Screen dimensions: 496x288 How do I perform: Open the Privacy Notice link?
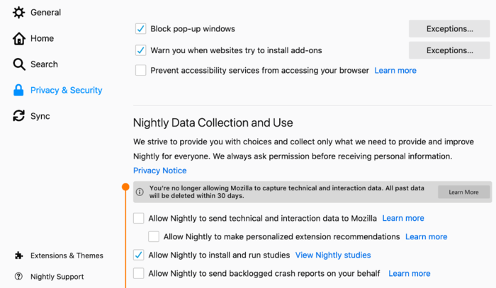160,171
